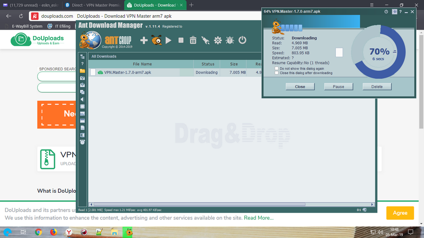Click the upload tray icon in the sidebar

[x=83, y=78]
